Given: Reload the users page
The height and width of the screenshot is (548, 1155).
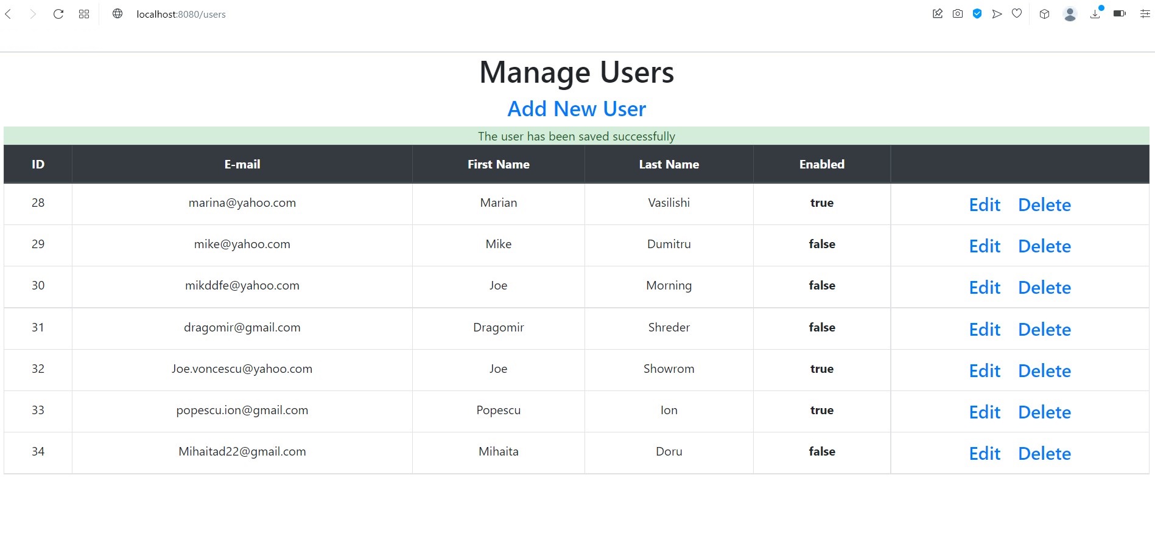Looking at the screenshot, I should click(x=58, y=13).
